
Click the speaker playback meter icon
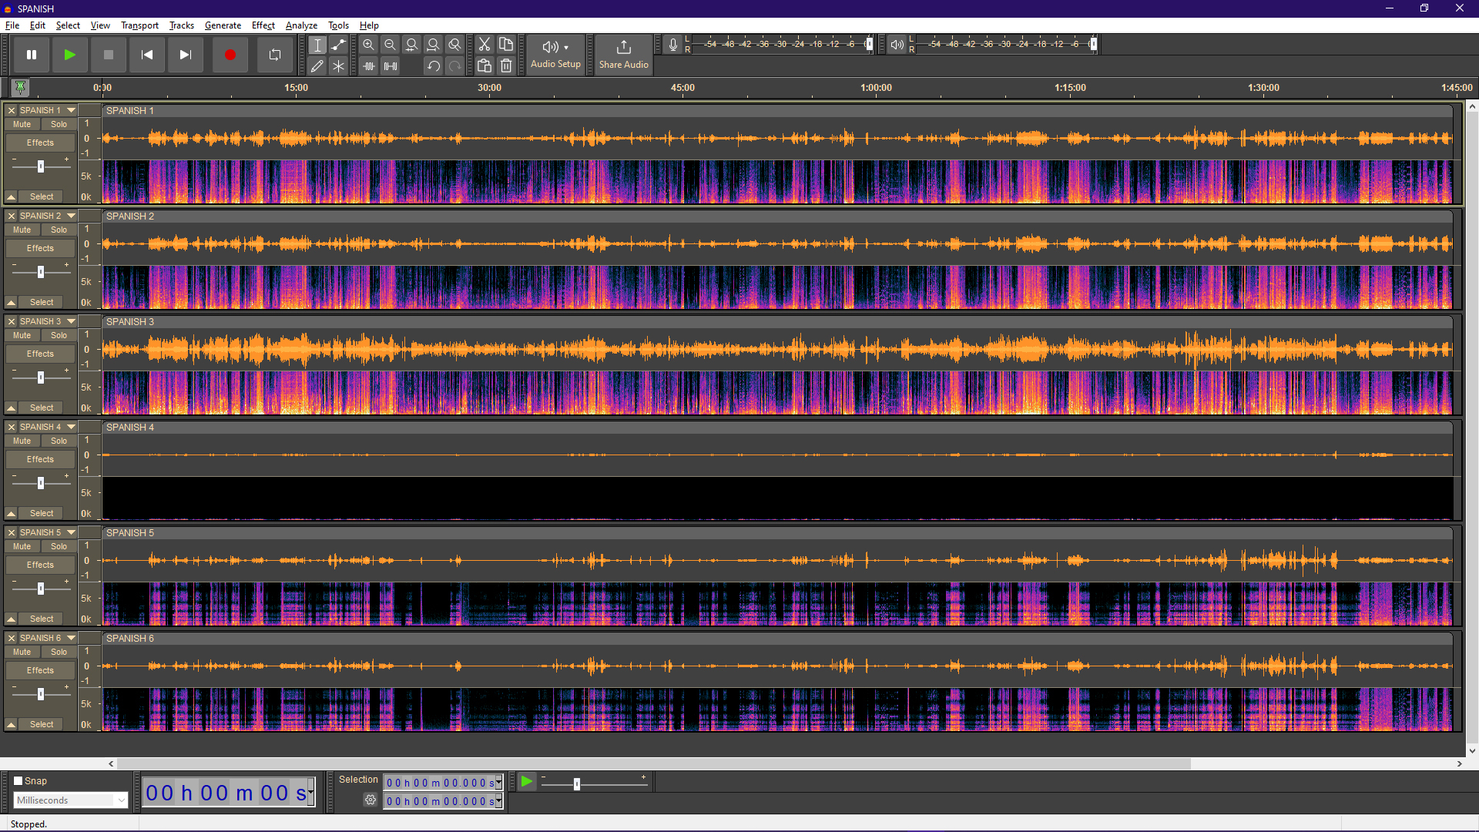(x=897, y=45)
